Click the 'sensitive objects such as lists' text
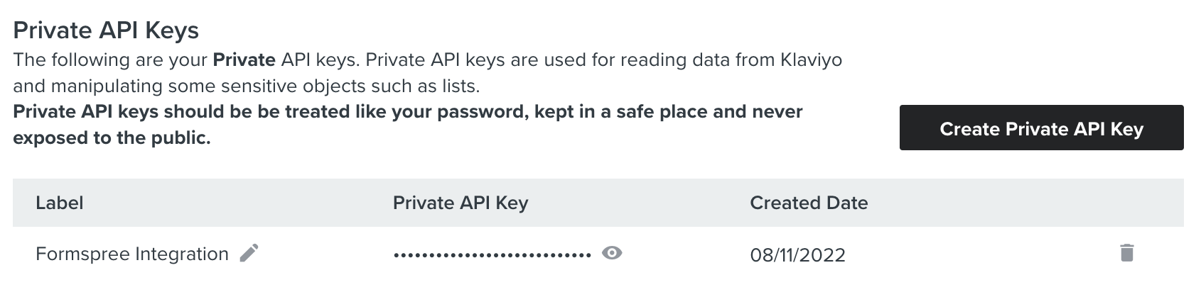This screenshot has width=1201, height=292. (349, 86)
